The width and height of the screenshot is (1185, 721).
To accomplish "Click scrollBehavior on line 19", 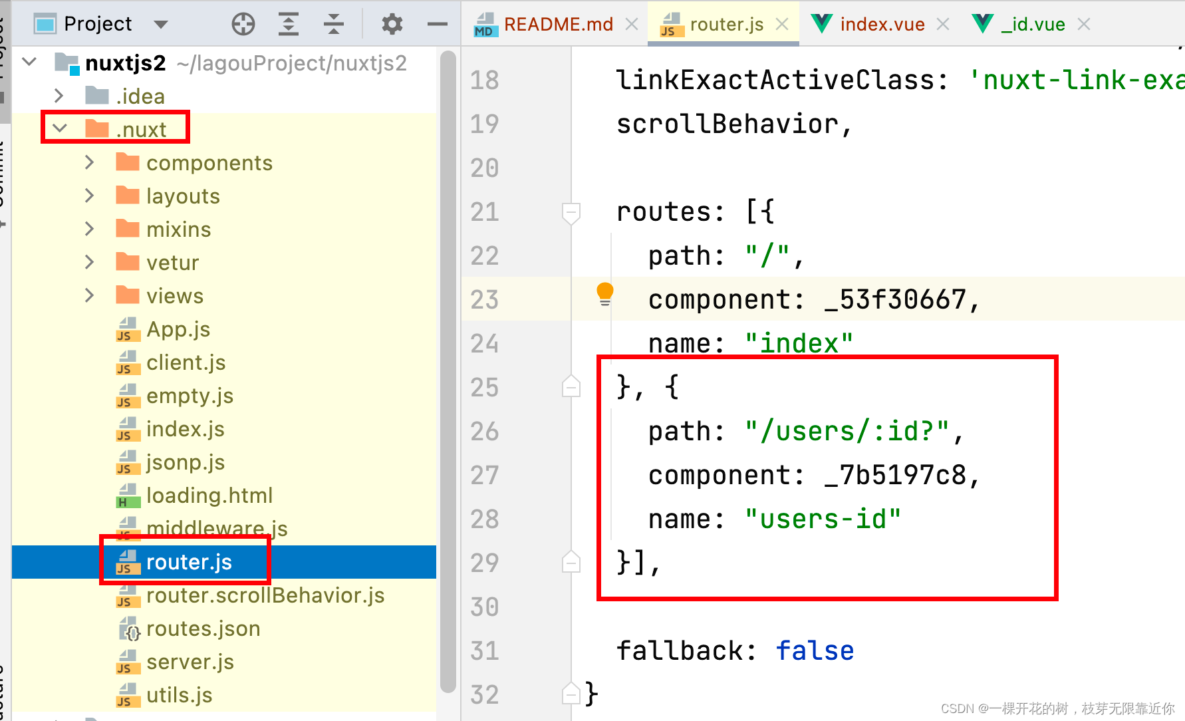I will (x=727, y=124).
